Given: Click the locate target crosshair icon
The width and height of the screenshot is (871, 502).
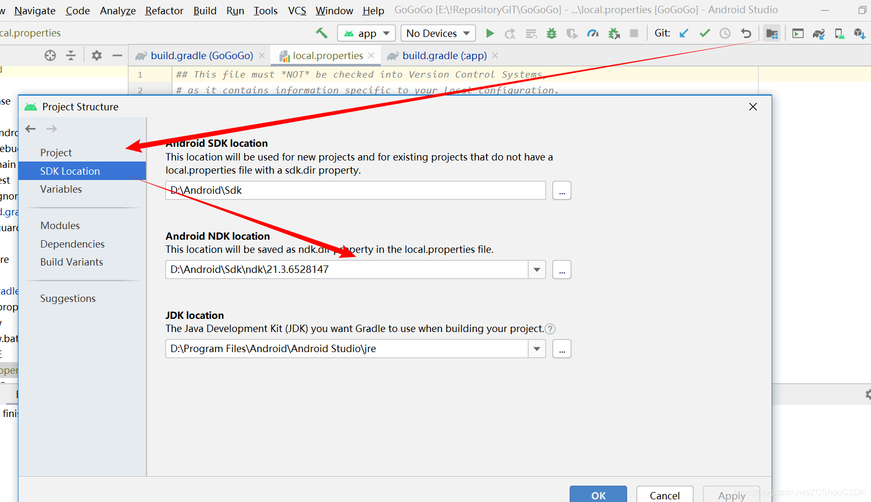Looking at the screenshot, I should click(x=50, y=55).
